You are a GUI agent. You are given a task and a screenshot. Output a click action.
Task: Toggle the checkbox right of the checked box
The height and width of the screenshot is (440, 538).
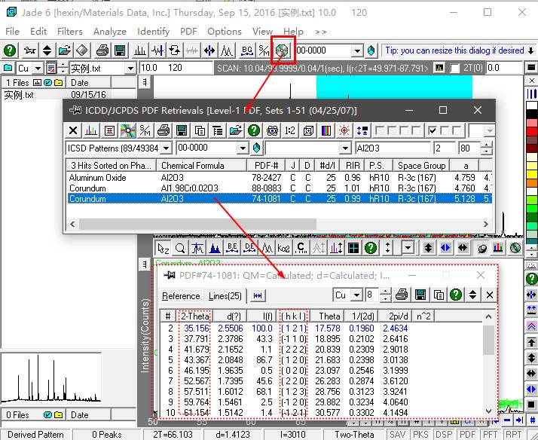[x=445, y=130]
